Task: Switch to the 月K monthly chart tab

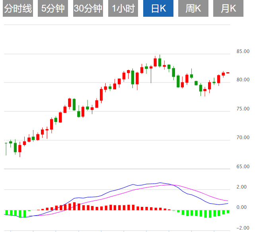Action: (x=228, y=8)
